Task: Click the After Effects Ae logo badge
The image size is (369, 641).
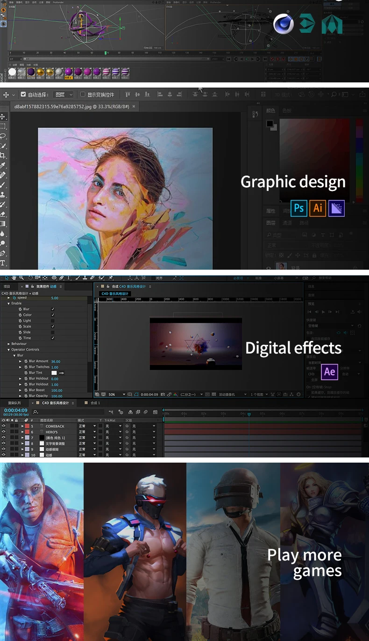Action: [x=330, y=372]
